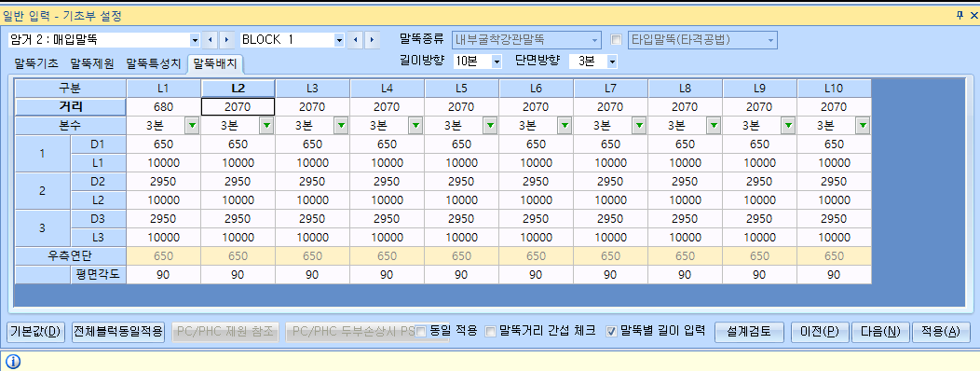Click the 기본값(D) button
Viewport: 980px width, 371px height.
[x=35, y=332]
